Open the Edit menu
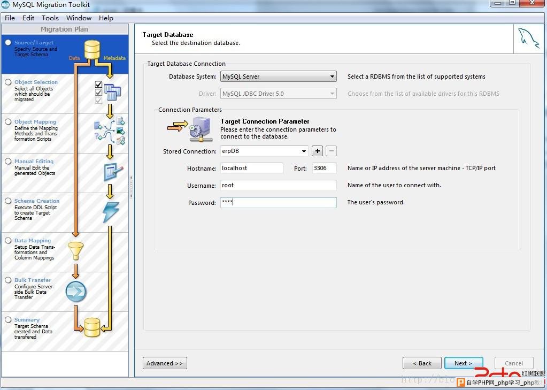The image size is (547, 390). tap(28, 18)
